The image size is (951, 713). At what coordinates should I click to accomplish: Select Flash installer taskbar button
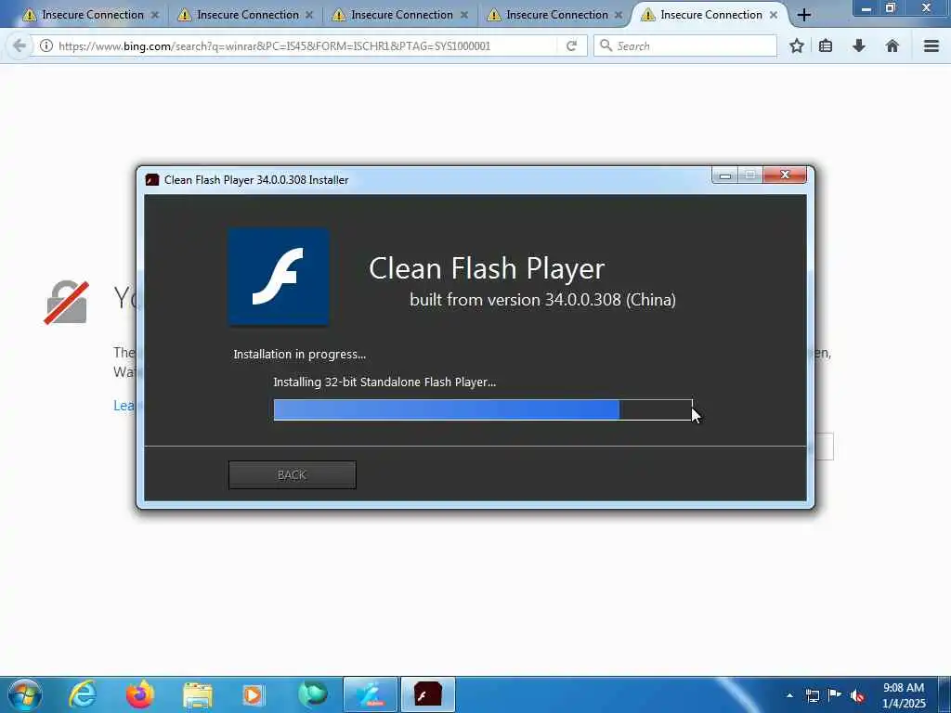point(427,694)
